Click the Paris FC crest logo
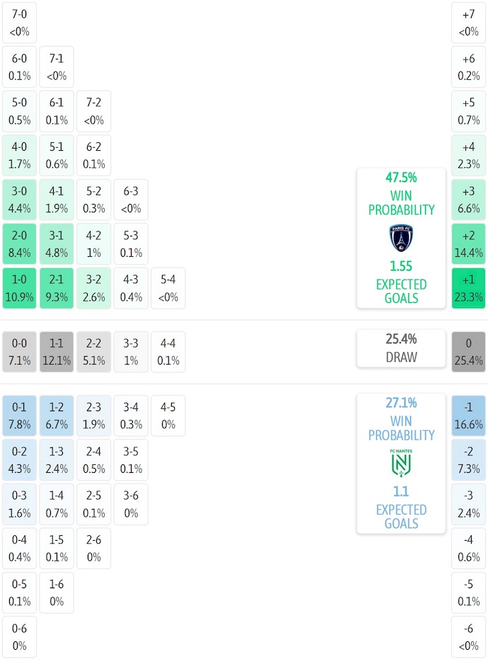488x659 pixels. coord(401,239)
